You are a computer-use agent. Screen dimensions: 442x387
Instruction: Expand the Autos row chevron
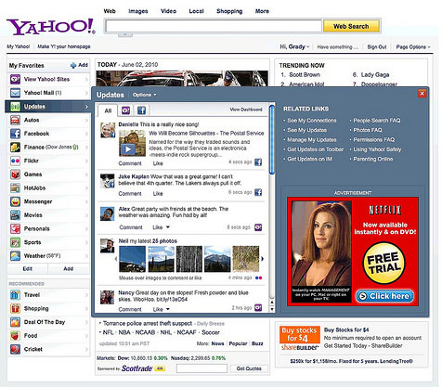86,120
